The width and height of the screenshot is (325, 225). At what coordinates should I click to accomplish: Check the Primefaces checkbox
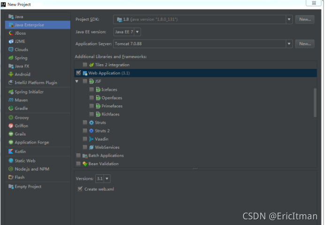(x=91, y=106)
